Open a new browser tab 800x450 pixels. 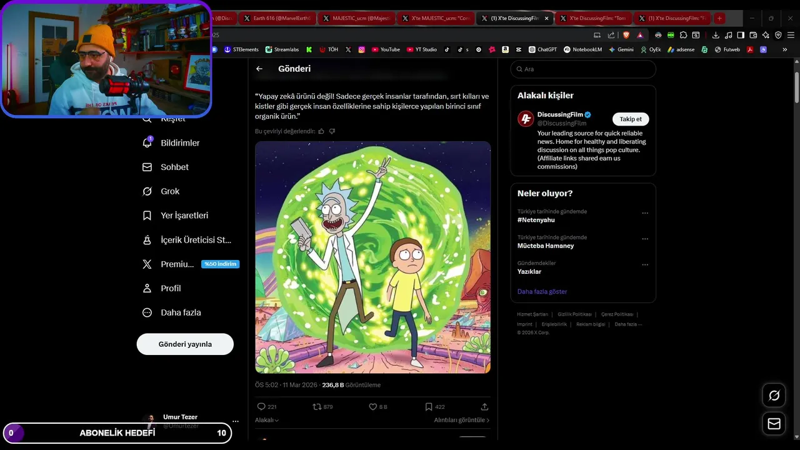tap(719, 18)
